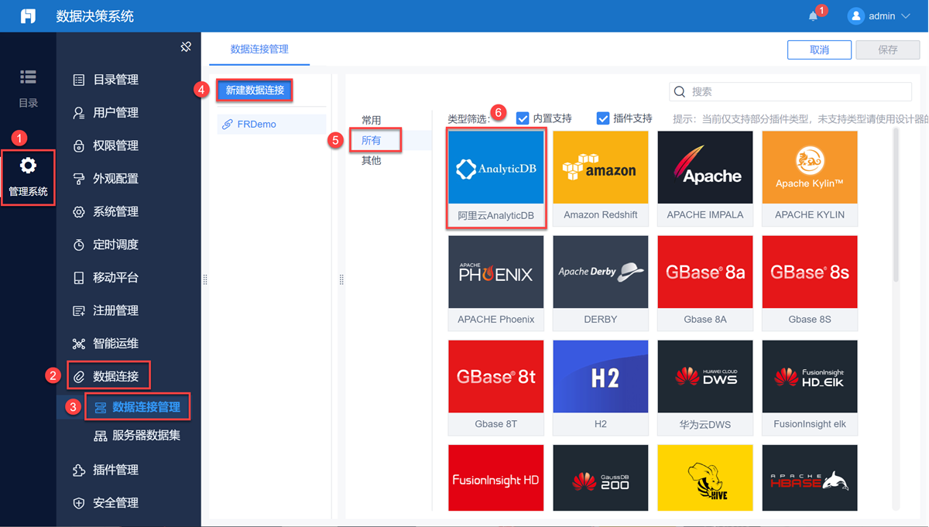
Task: Choose Gbase 8A database tile
Action: [705, 282]
